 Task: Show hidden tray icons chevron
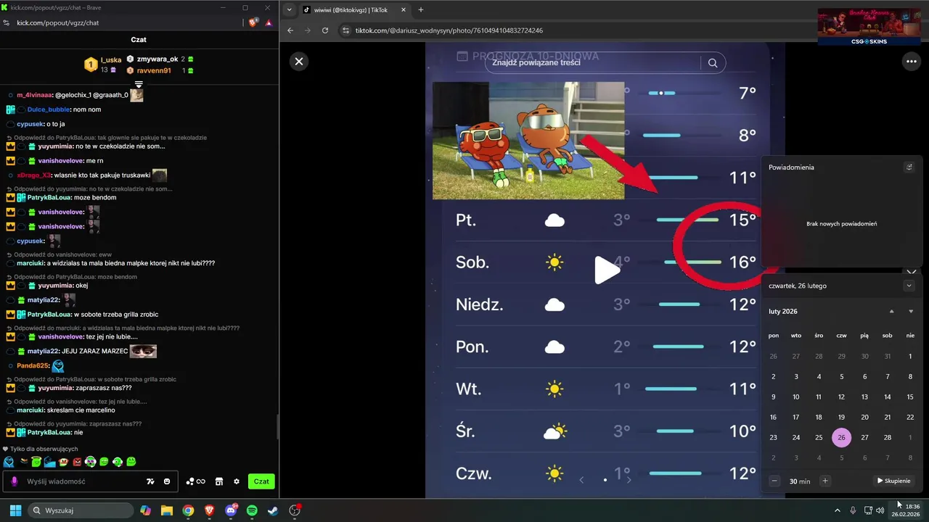click(x=837, y=510)
